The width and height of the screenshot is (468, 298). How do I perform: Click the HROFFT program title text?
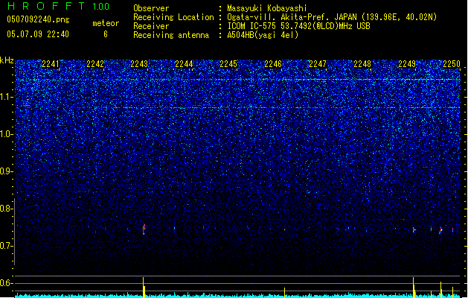[47, 6]
